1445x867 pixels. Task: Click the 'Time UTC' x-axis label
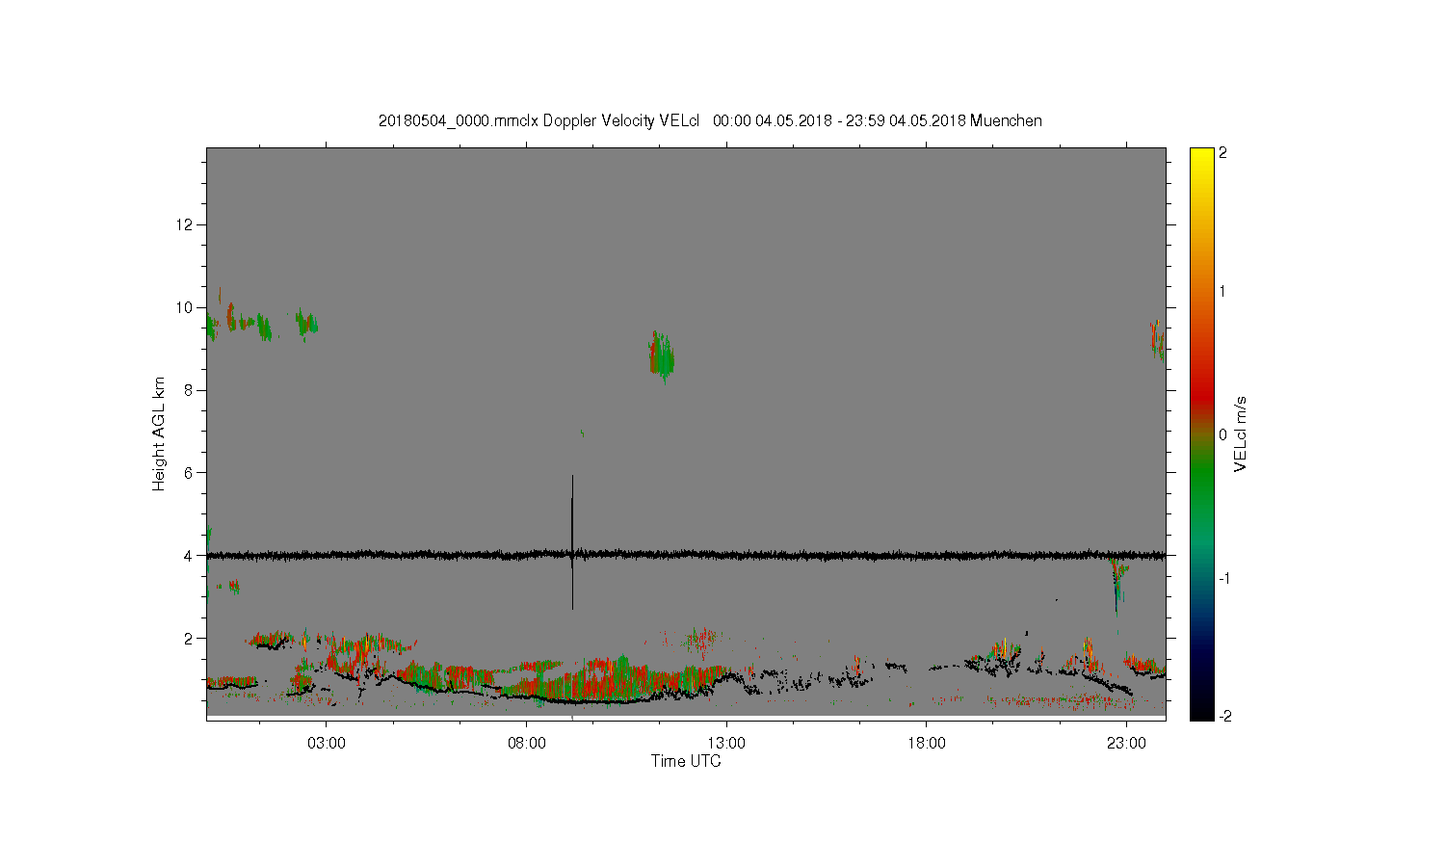click(686, 761)
